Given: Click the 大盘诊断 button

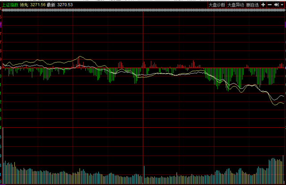Looking at the screenshot, I should tap(217, 5).
